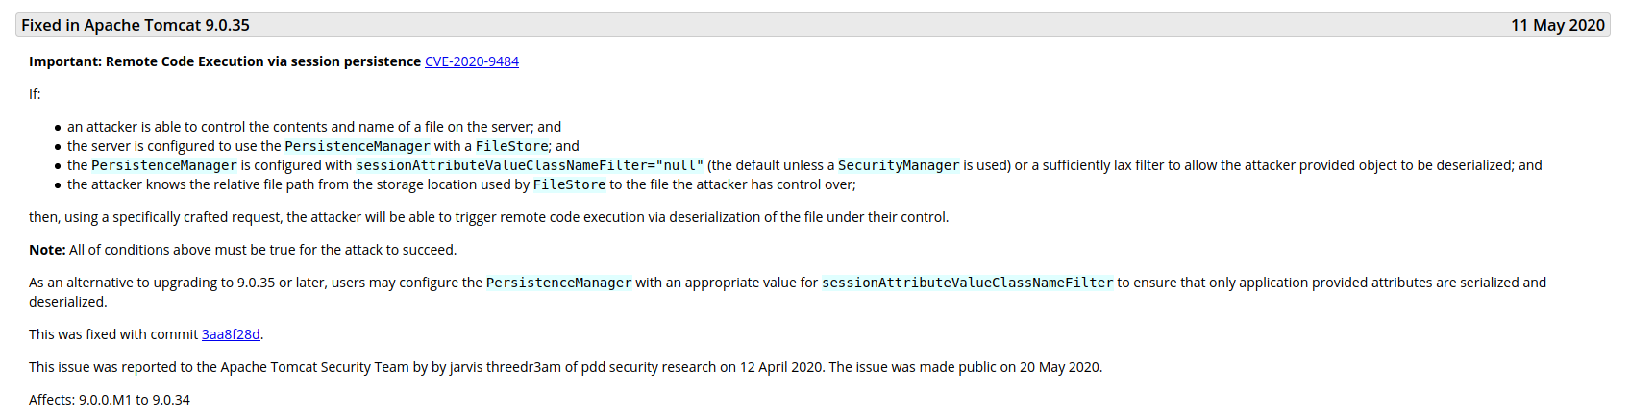
Task: Open commit 3aa8f28d link
Action: pyautogui.click(x=231, y=334)
